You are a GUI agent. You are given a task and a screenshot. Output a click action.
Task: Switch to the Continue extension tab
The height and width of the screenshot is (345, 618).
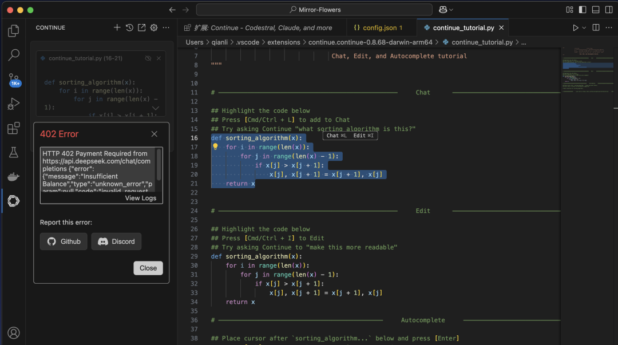pos(262,27)
